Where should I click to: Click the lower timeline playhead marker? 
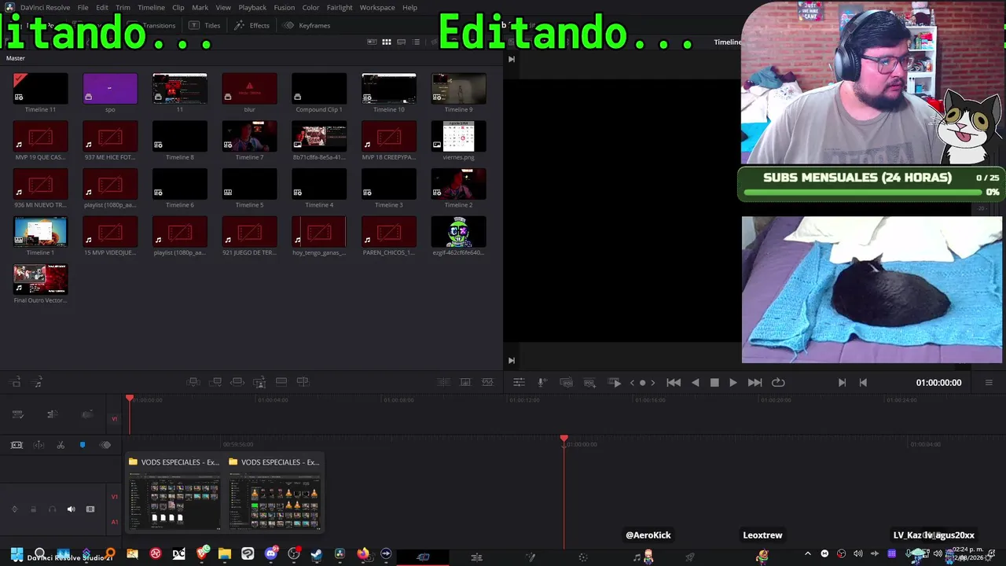click(x=564, y=439)
